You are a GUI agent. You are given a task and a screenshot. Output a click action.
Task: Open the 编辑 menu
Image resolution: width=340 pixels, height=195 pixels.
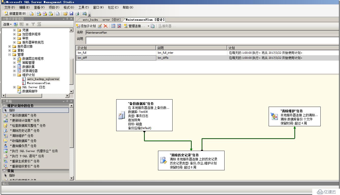tap(24, 7)
